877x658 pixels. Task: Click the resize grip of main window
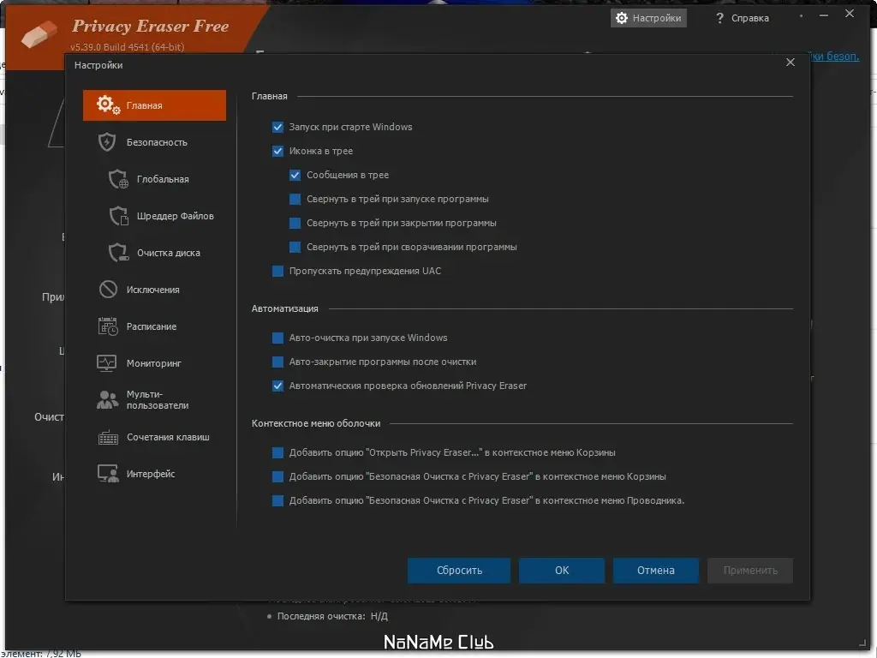coord(862,643)
